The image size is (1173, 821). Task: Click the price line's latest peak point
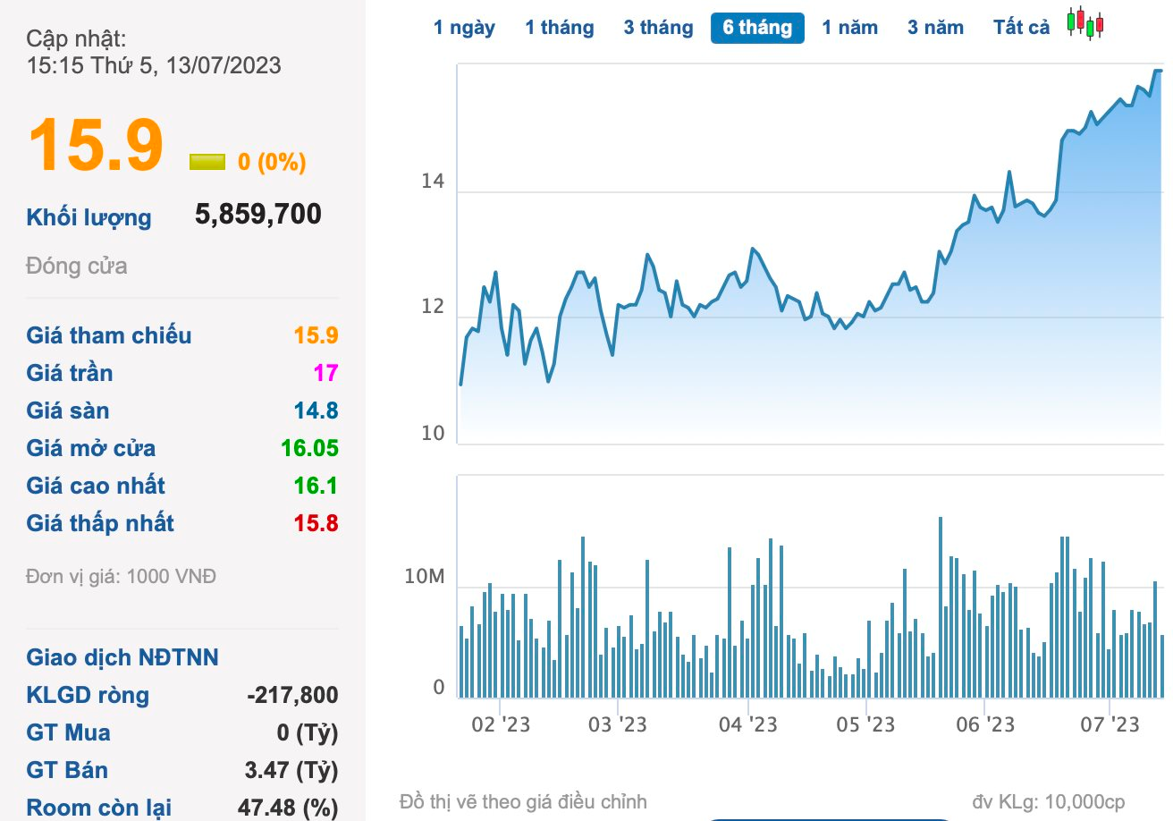(x=1157, y=71)
